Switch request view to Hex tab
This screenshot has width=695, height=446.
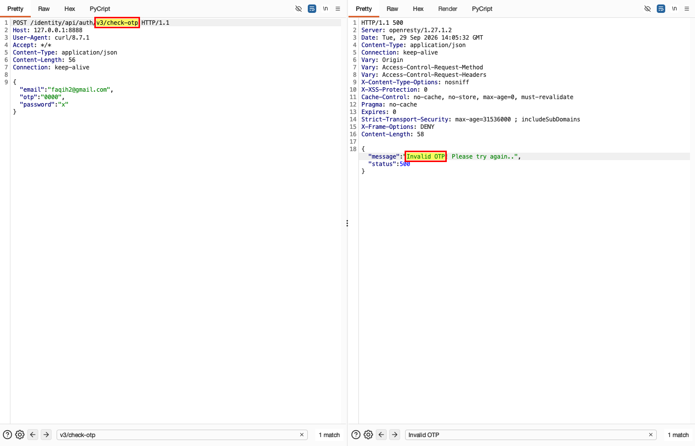pos(69,8)
